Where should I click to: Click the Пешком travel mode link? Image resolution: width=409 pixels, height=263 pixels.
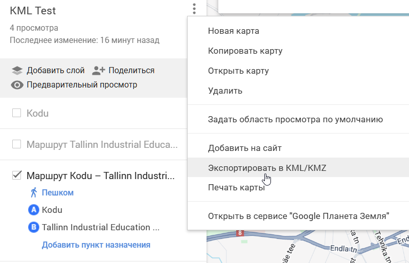58,192
